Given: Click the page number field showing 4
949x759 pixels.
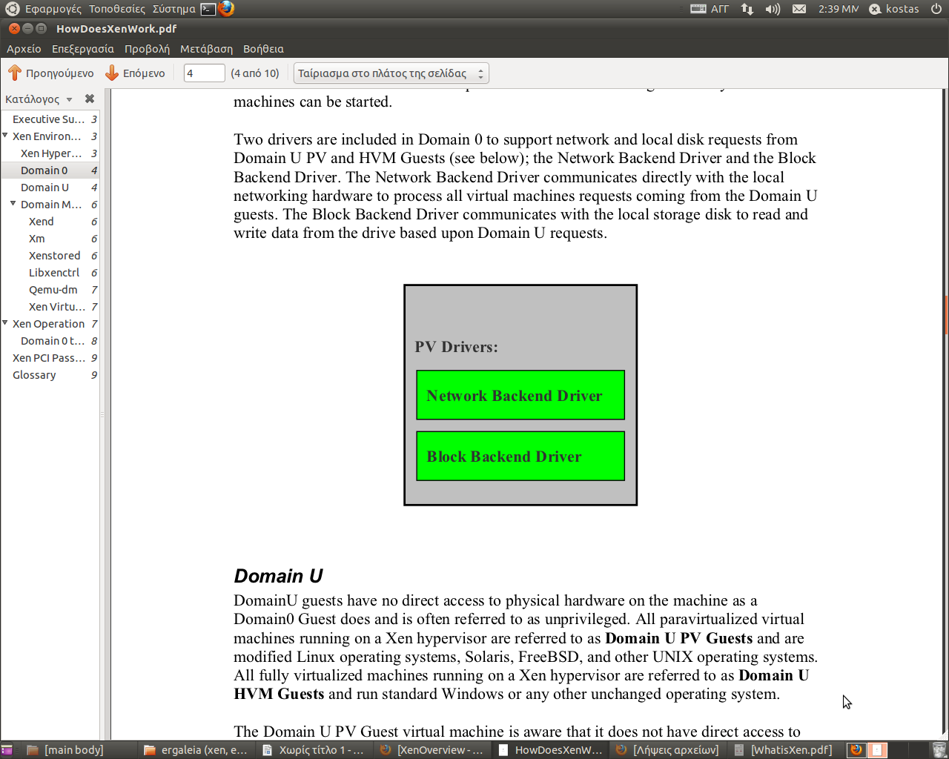Looking at the screenshot, I should click(204, 73).
